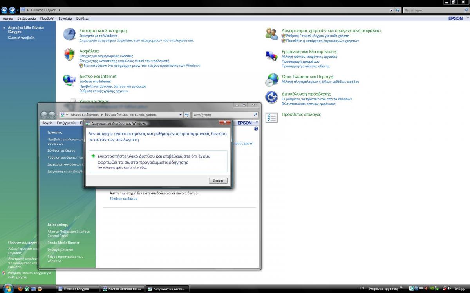Open Ρύθμιση κοινής χρήσης αρχείων link
Screen dimensions: 470x293
click(x=104, y=91)
